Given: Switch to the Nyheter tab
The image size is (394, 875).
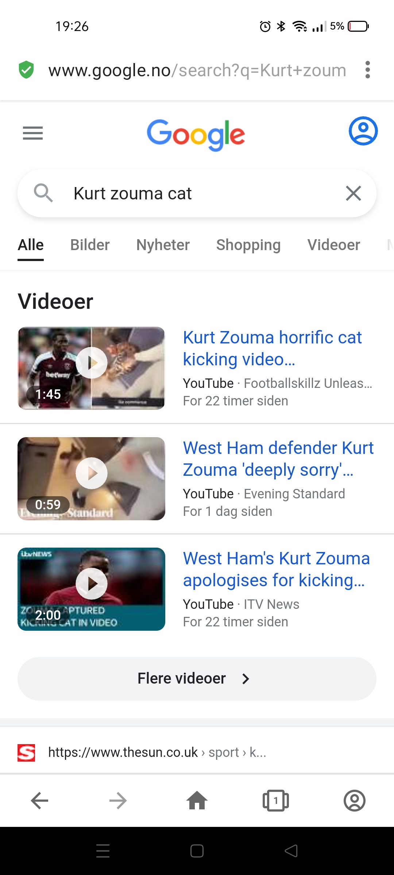Looking at the screenshot, I should point(163,245).
